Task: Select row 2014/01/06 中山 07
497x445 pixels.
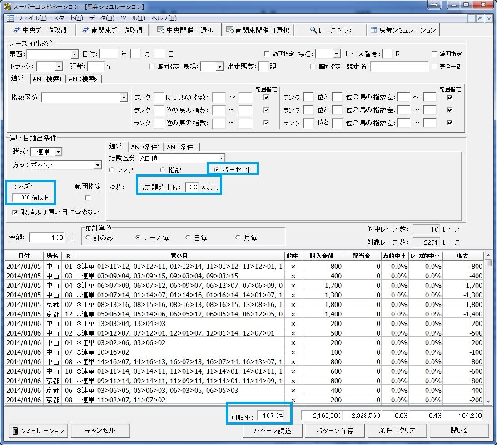Action: tap(244, 352)
